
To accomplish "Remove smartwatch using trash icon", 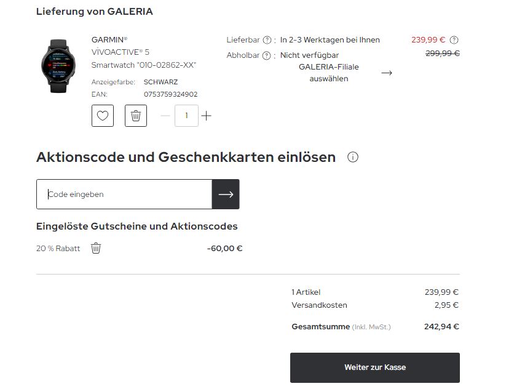I will (x=136, y=116).
